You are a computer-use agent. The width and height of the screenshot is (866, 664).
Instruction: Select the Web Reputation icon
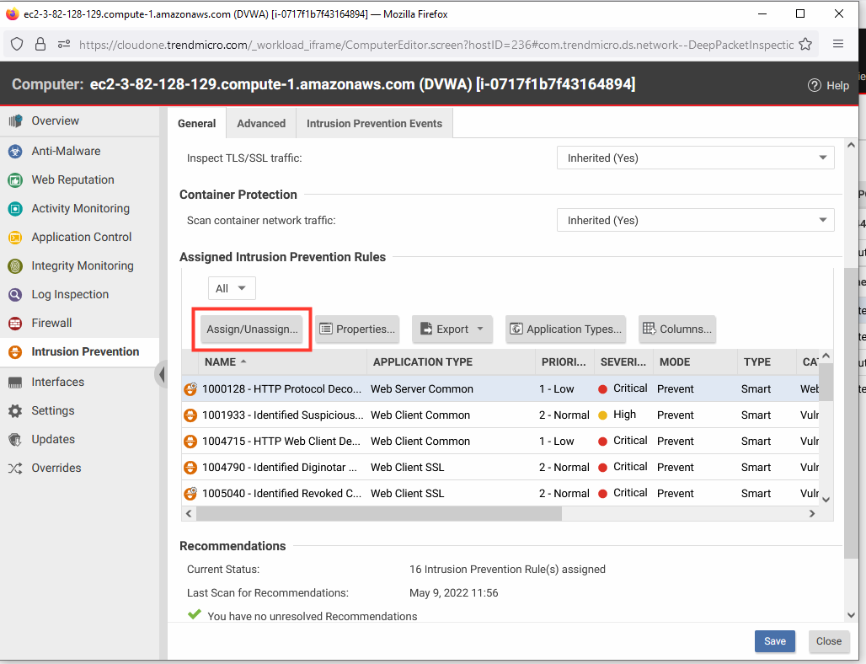tap(15, 179)
